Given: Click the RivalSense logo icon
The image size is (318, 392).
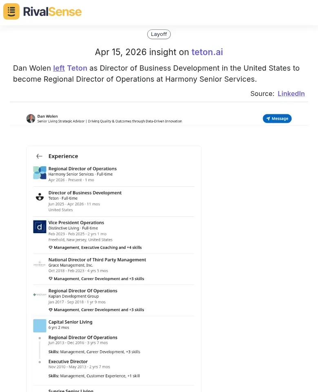Looking at the screenshot, I should tap(11, 11).
